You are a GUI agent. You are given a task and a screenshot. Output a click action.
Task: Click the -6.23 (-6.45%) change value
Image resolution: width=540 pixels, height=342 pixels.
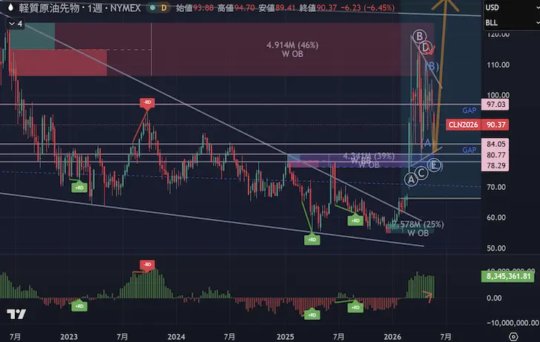coord(367,7)
